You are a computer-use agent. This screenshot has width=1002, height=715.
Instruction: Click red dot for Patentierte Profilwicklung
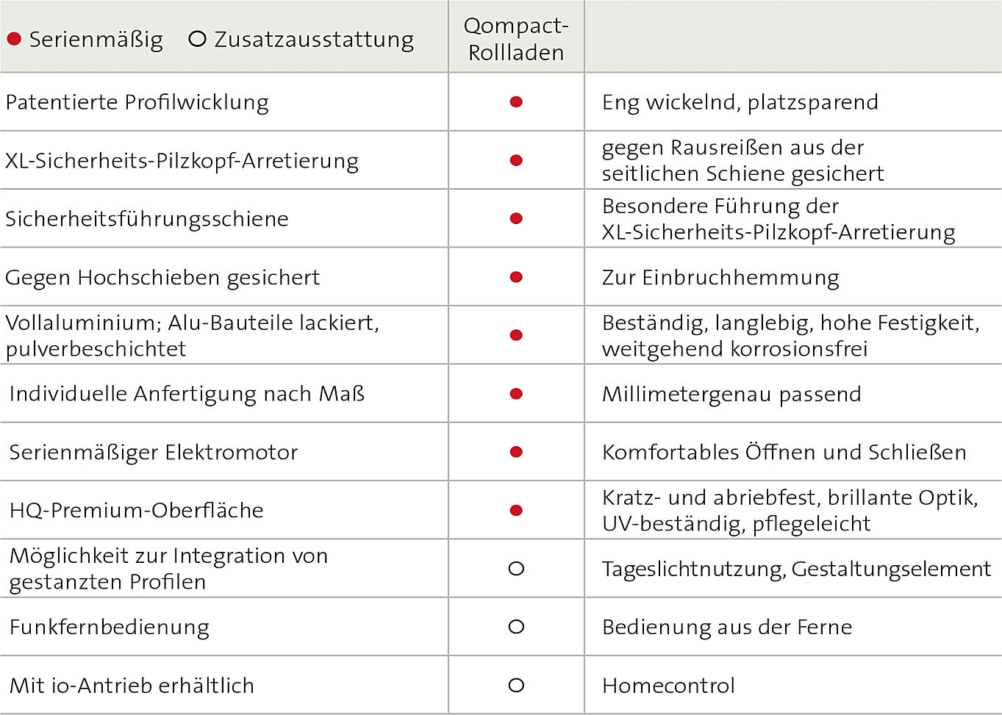(516, 102)
